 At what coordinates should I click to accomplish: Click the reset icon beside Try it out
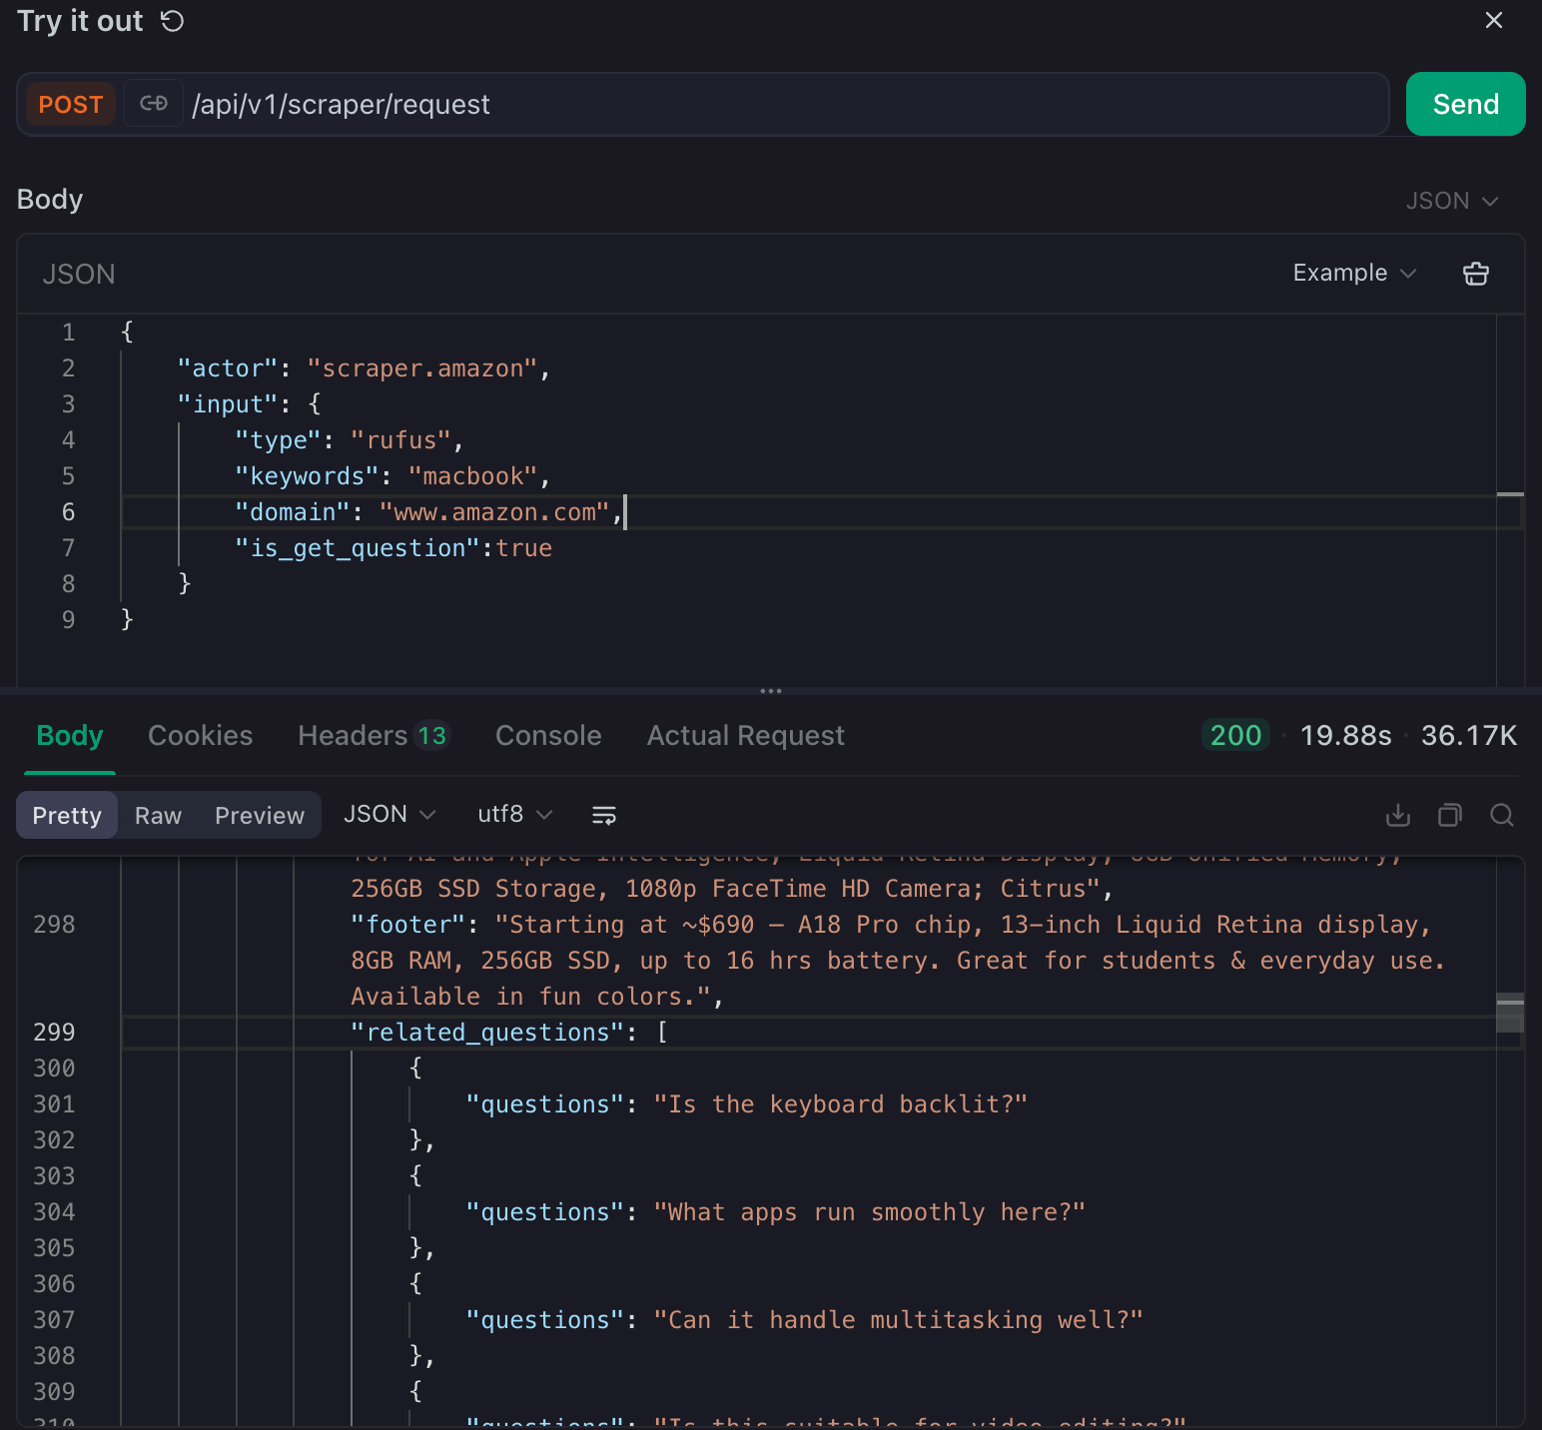pos(173,21)
